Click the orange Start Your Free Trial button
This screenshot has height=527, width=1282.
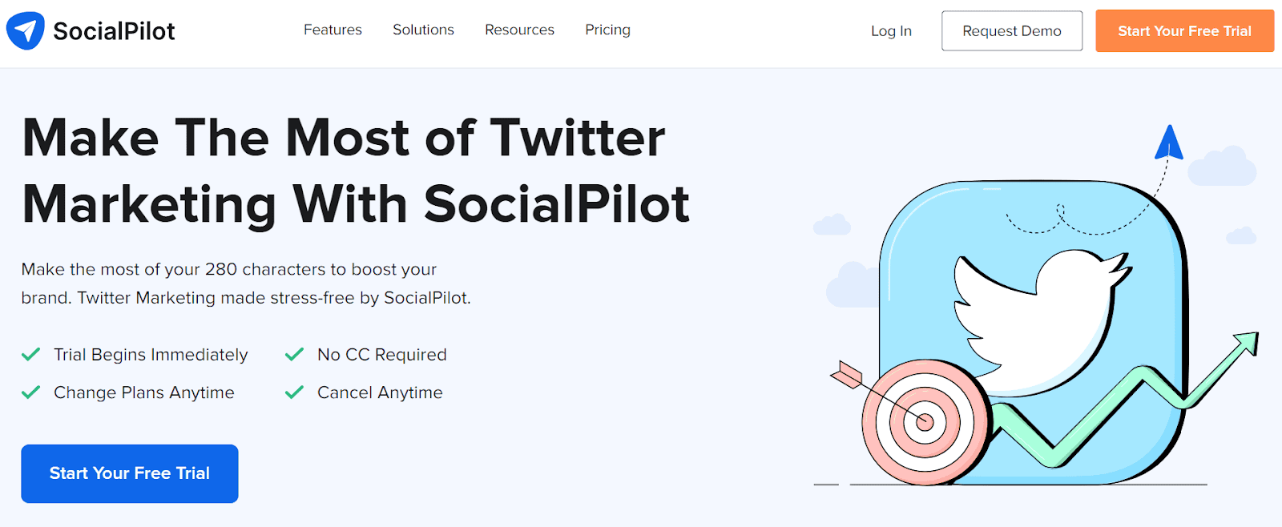1184,31
